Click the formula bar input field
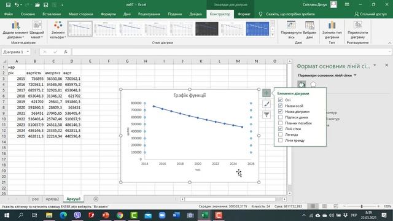The width and height of the screenshot is (393, 221). (x=230, y=52)
